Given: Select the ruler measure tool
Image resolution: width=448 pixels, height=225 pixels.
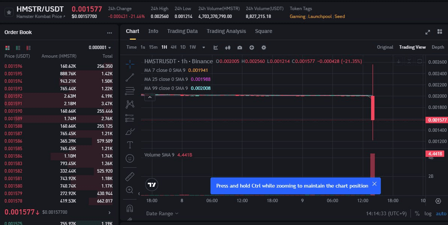Looking at the screenshot, I should (130, 177).
